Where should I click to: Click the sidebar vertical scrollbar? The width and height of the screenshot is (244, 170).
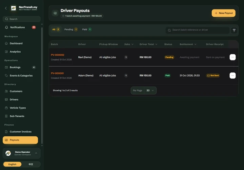point(42,85)
